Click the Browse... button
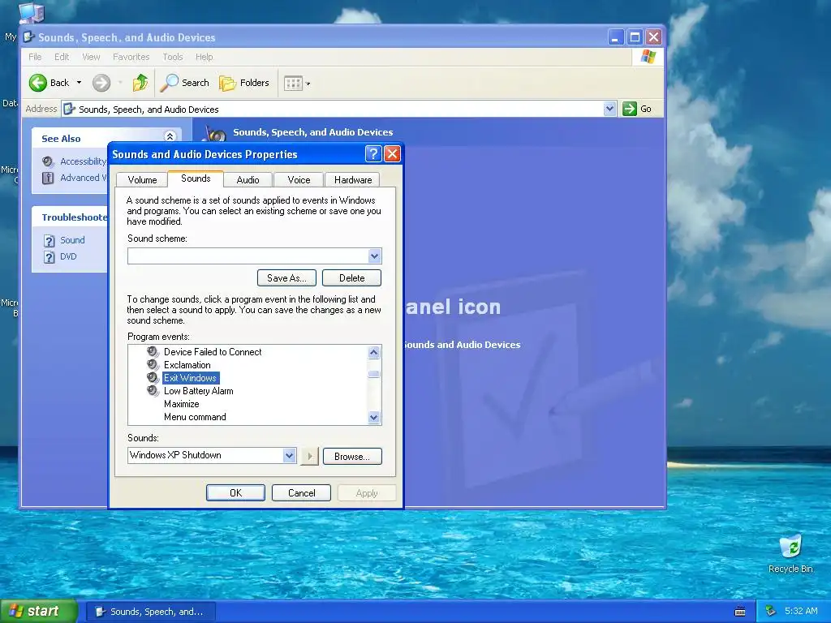The width and height of the screenshot is (831, 623). 352,457
